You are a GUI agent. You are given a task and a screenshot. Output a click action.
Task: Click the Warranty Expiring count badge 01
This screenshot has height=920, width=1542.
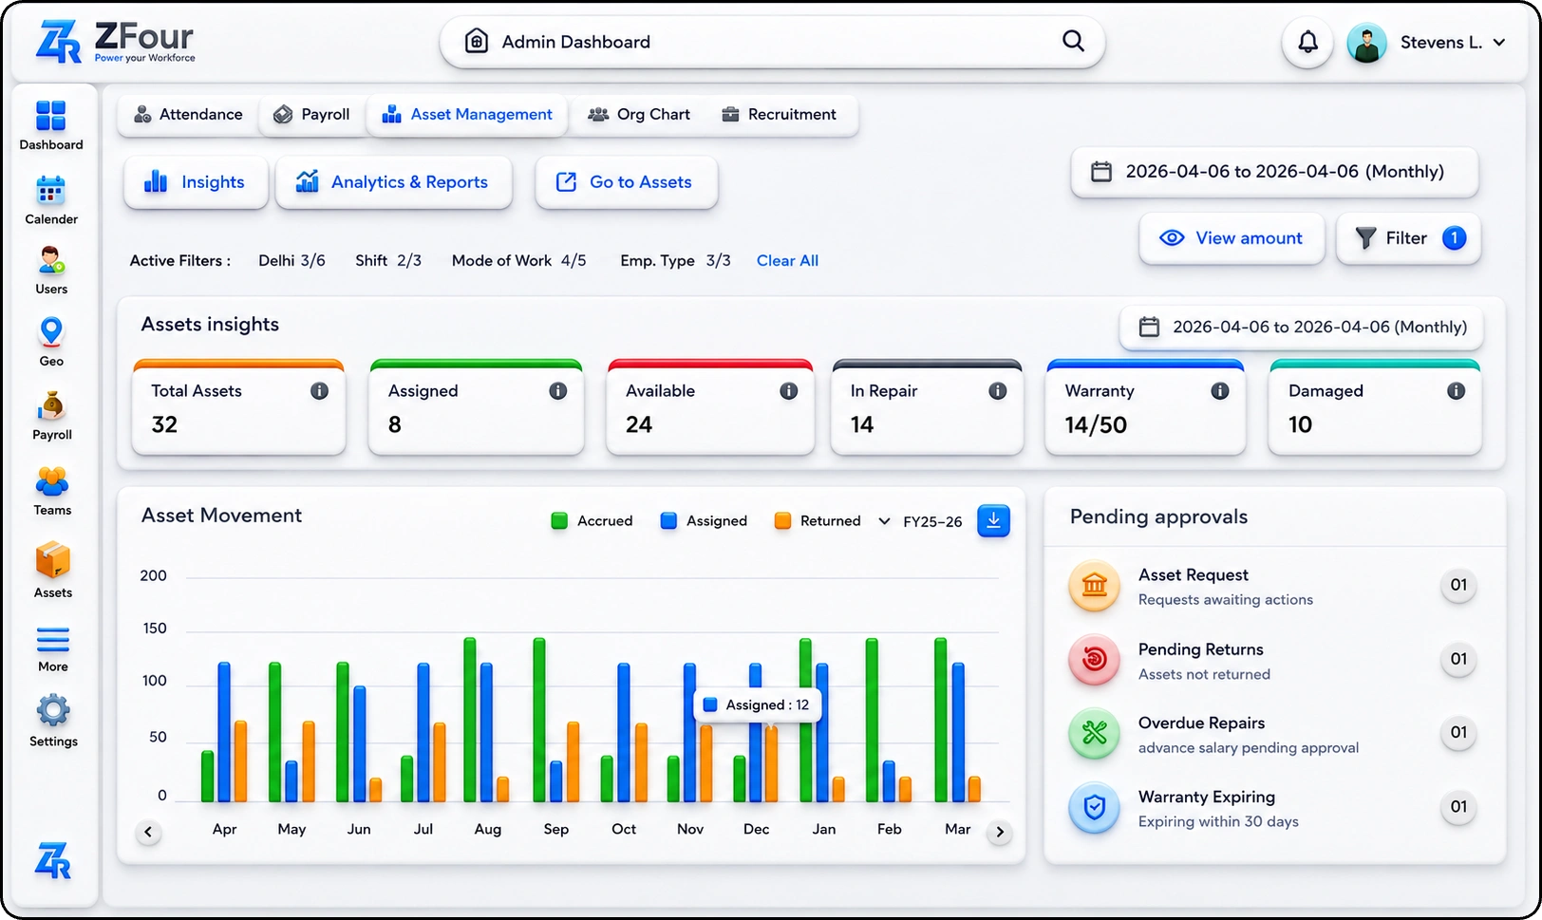pos(1458,807)
